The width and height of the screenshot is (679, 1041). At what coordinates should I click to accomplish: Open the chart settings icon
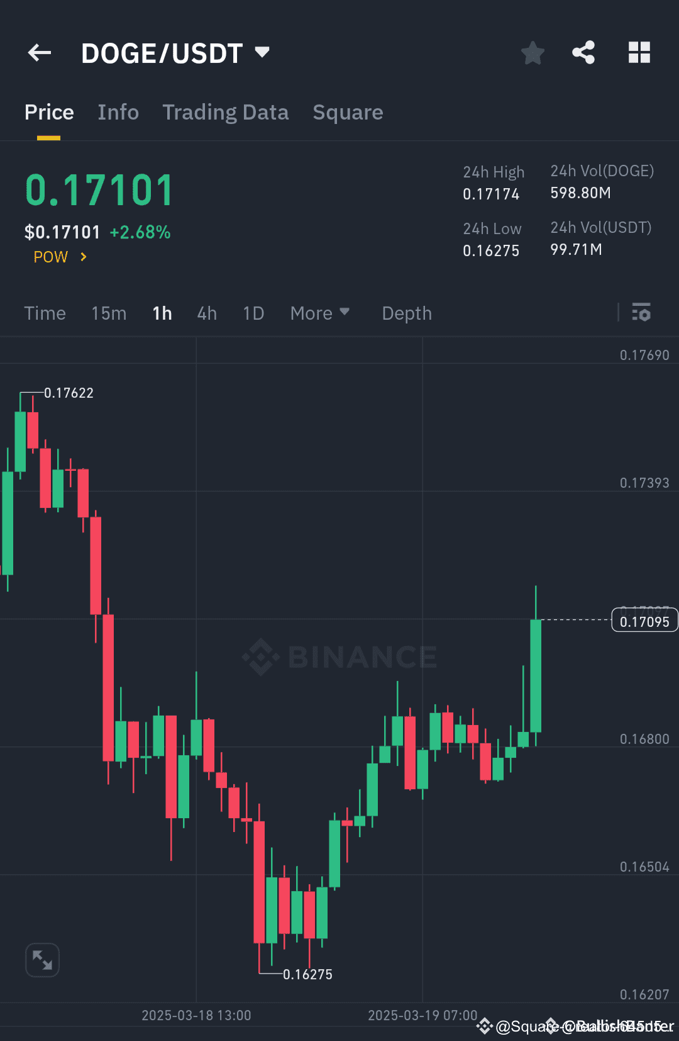pyautogui.click(x=641, y=313)
